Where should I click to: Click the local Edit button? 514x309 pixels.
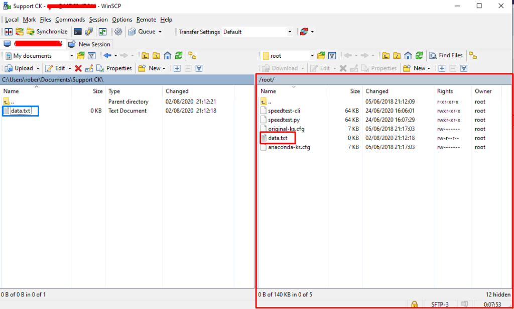click(x=55, y=68)
